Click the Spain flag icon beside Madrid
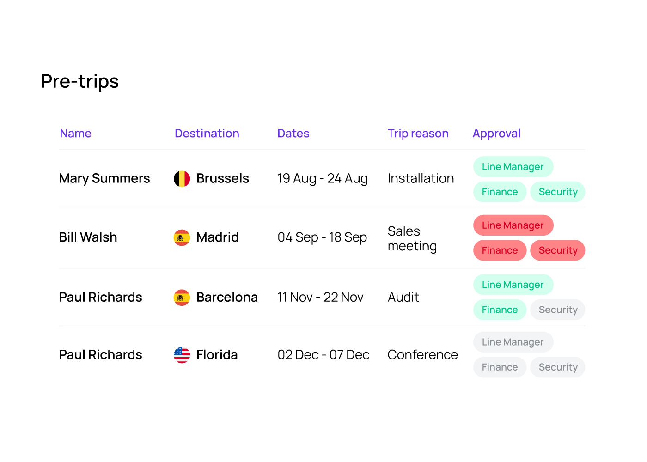 [x=182, y=237]
